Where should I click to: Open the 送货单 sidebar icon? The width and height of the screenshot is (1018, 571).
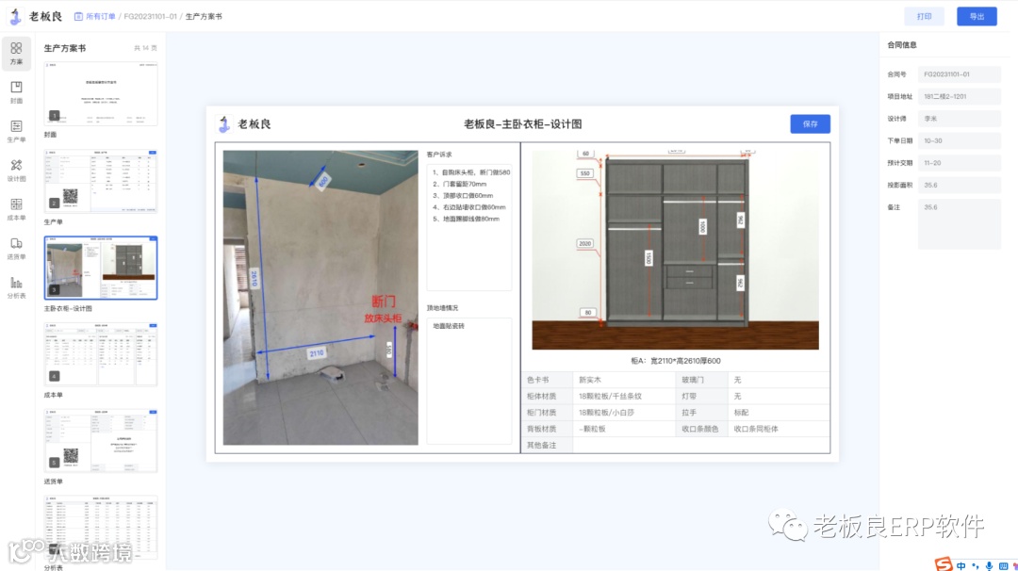point(16,248)
